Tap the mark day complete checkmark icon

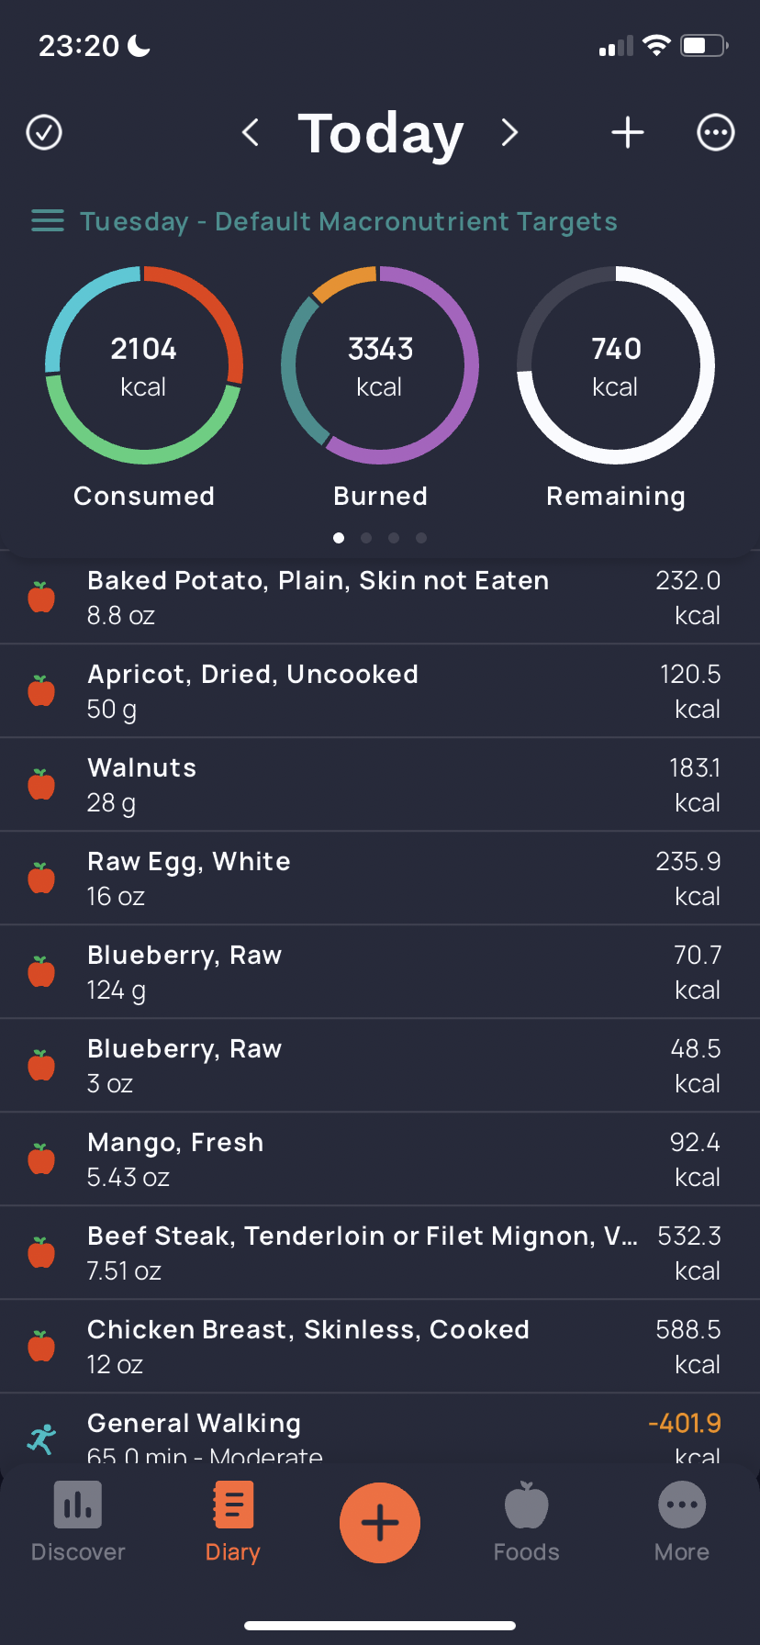44,132
